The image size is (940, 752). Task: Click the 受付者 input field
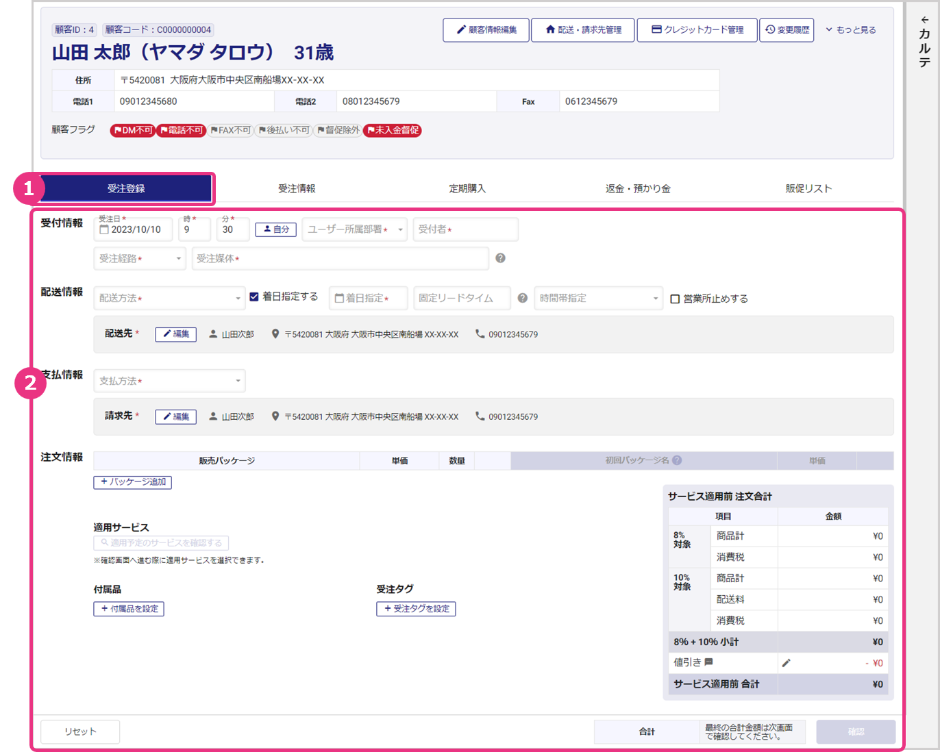tap(465, 229)
